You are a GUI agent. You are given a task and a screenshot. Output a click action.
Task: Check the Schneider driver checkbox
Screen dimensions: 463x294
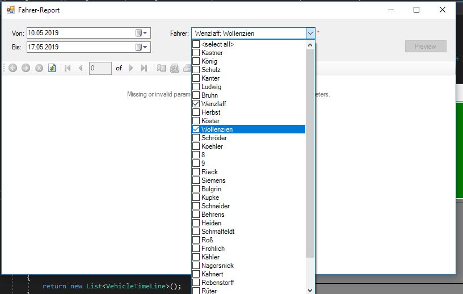click(x=196, y=206)
